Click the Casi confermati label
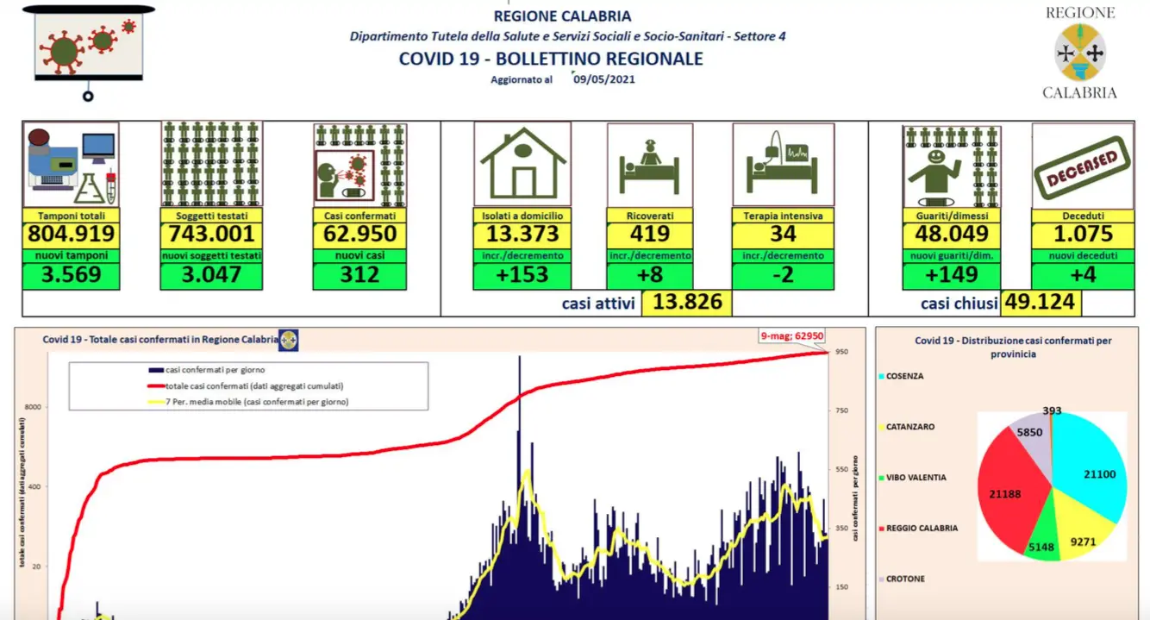The width and height of the screenshot is (1150, 620). [359, 215]
